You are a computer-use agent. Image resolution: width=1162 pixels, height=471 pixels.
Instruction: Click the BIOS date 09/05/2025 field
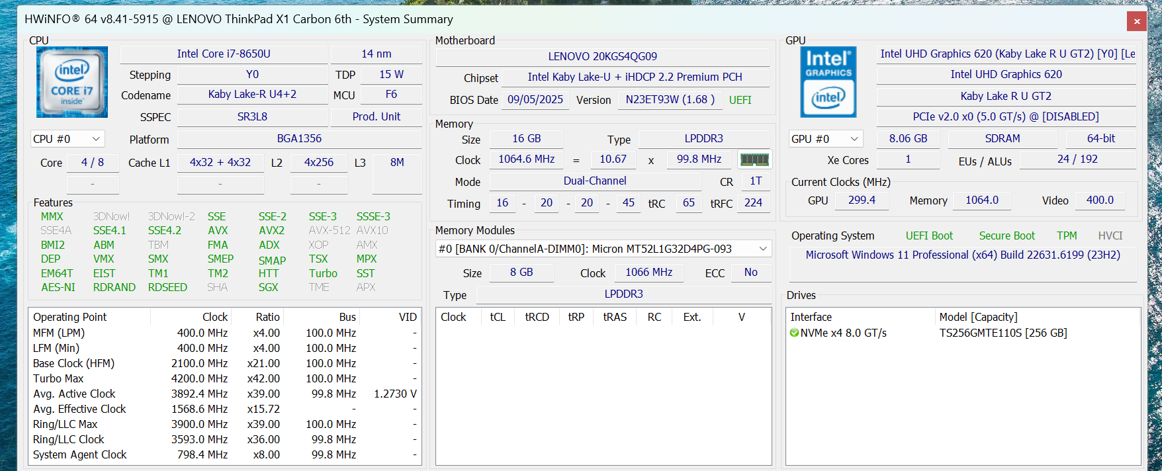click(x=535, y=100)
